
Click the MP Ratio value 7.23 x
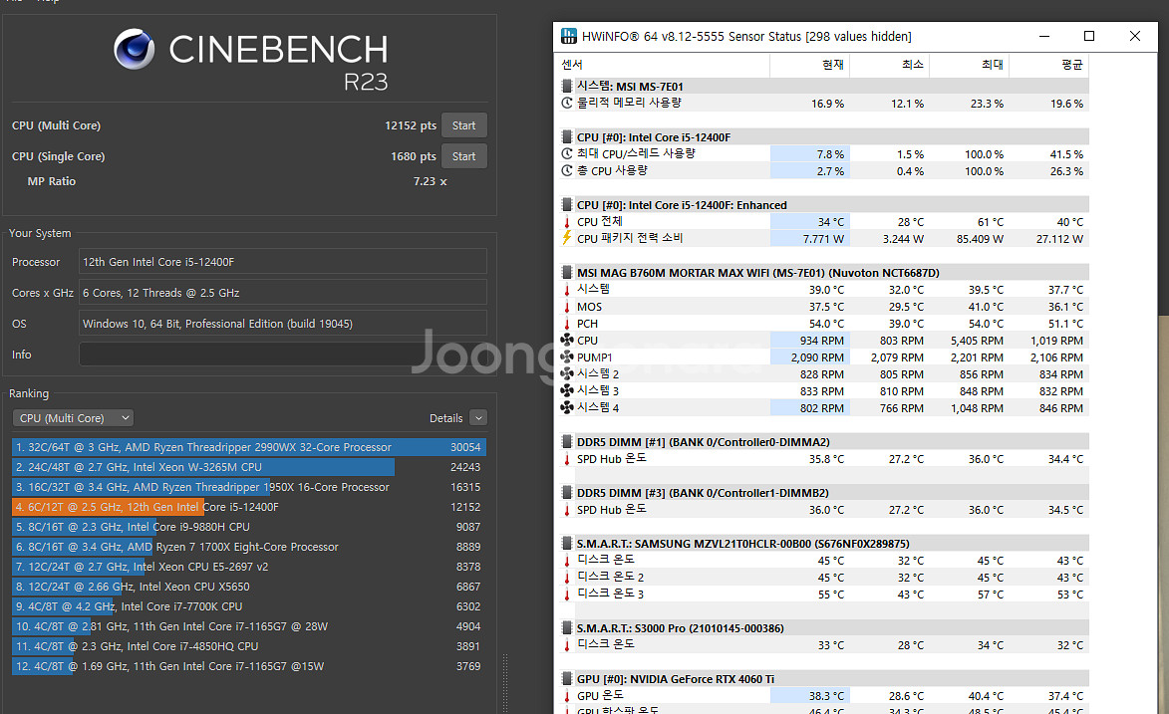pos(431,181)
